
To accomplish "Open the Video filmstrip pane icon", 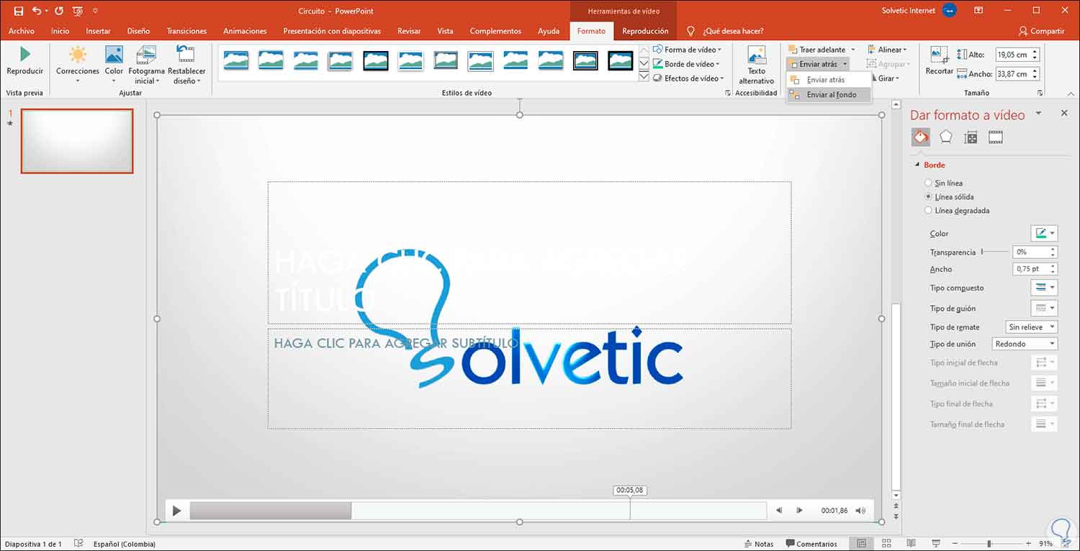I will point(996,137).
